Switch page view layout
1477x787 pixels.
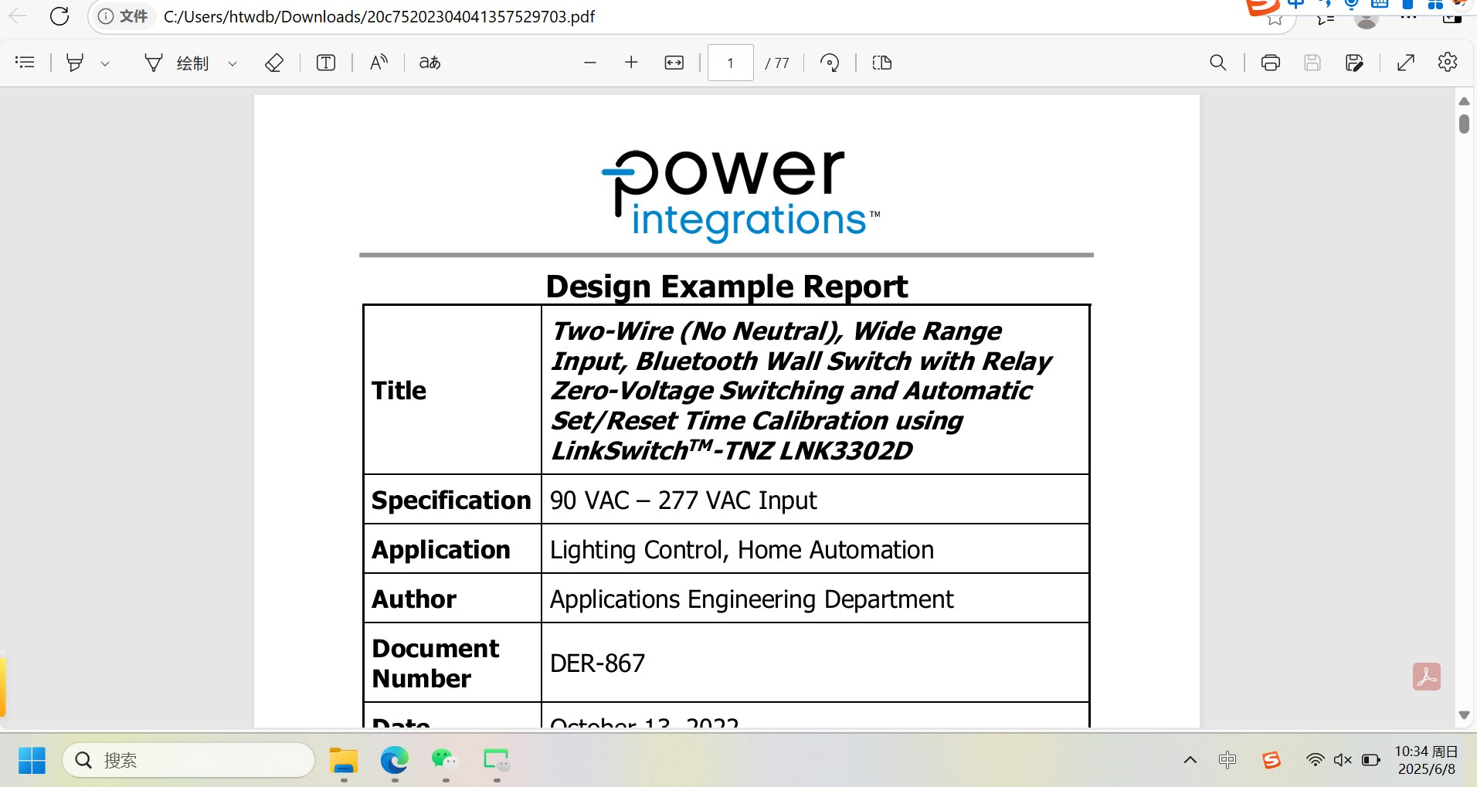point(882,63)
